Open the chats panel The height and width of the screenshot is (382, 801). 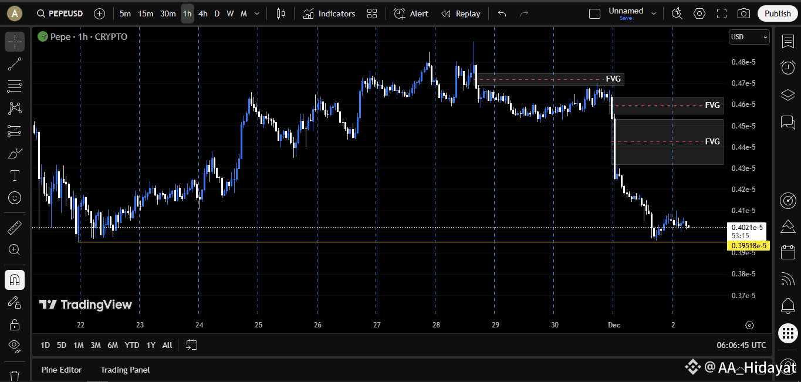788,121
